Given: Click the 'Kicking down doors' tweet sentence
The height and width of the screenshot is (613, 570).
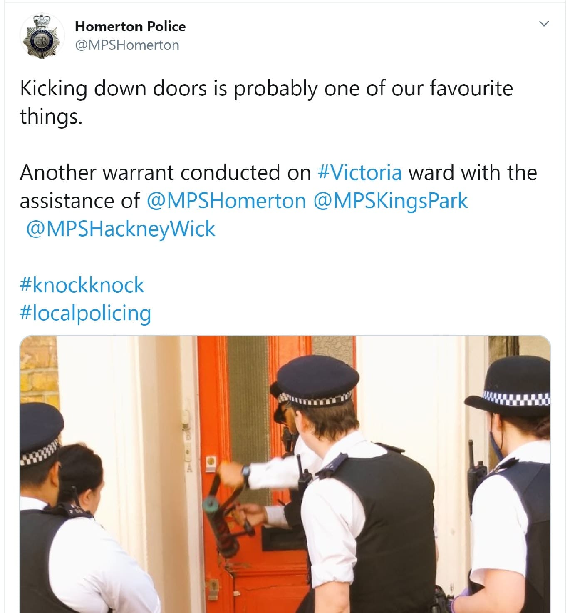Looking at the screenshot, I should click(266, 102).
